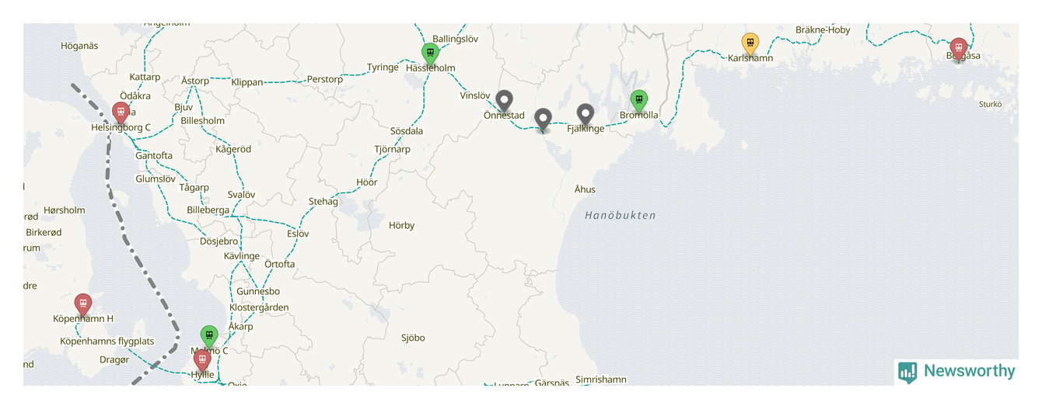1042x409 pixels.
Task: Open the orange Karlshamn station marker
Action: (x=750, y=43)
